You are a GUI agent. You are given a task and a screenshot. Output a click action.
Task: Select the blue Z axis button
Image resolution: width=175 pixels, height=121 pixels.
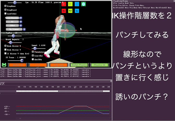click(x=77, y=4)
